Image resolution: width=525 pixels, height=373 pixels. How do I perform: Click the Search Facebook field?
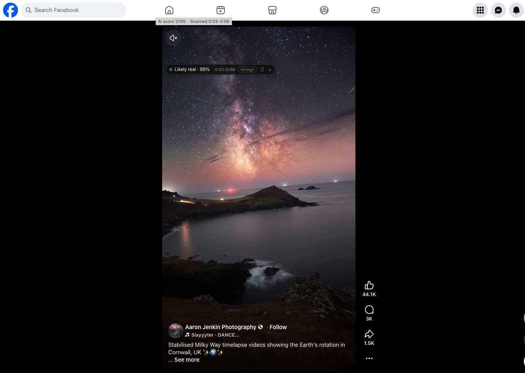74,10
